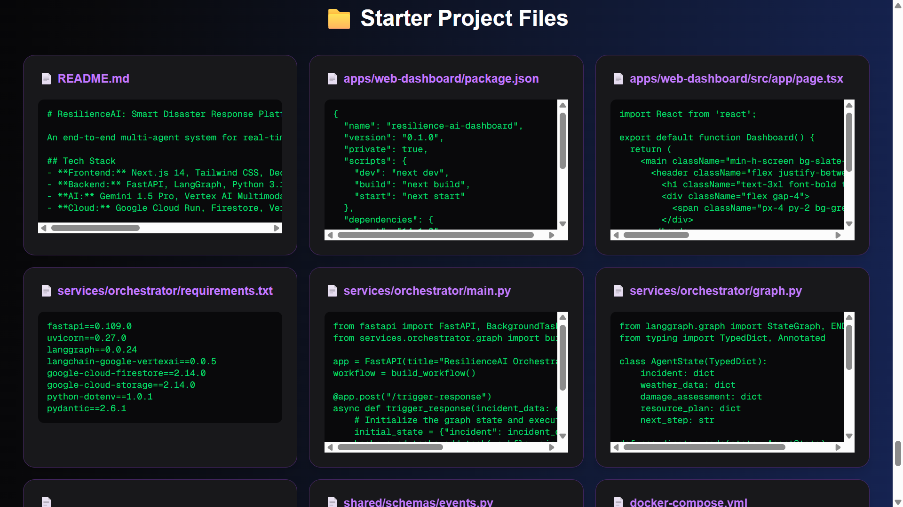903x507 pixels.
Task: Click the page scrollbar down arrow
Action: [x=898, y=502]
